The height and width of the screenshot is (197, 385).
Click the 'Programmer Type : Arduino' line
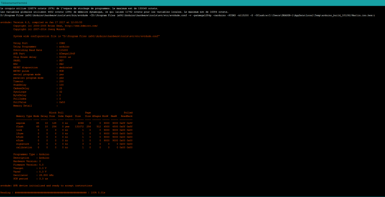[31, 154]
